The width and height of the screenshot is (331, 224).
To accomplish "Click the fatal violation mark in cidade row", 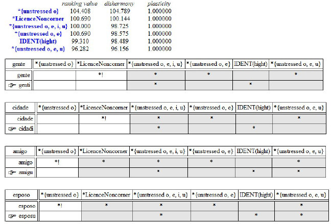I will point(104,118).
